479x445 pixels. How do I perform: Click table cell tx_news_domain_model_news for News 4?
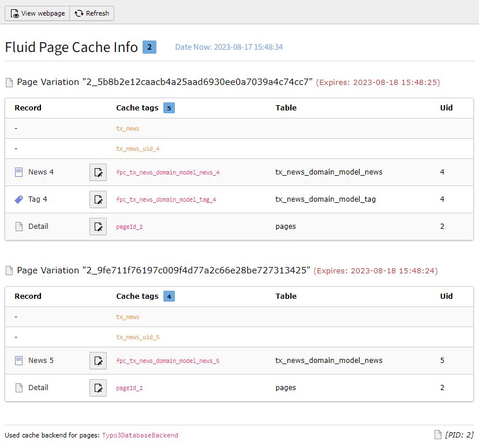(329, 172)
